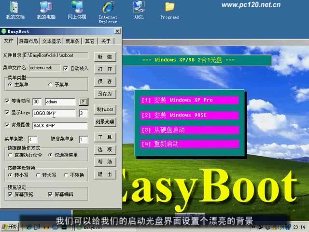Click the logo seconds field showing 3
Viewport: 309px width, 232px height.
click(x=84, y=114)
